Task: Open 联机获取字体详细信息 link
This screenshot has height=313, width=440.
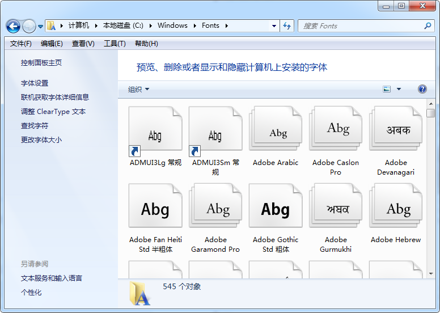Action: click(55, 97)
